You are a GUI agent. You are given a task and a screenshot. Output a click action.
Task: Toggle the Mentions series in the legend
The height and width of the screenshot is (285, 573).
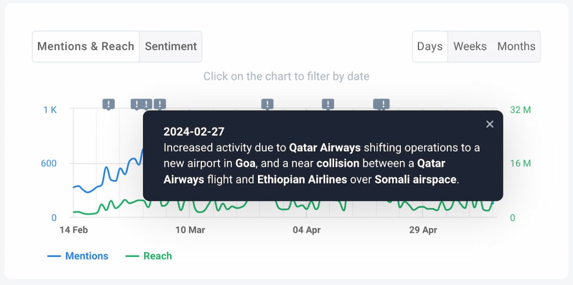tap(86, 256)
